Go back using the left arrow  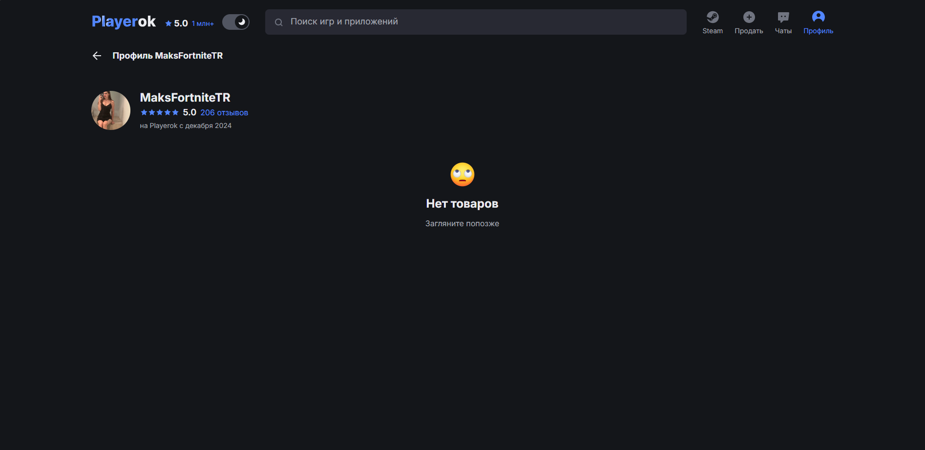pos(97,56)
